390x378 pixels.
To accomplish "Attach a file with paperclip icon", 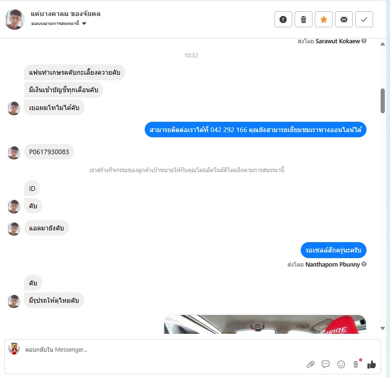I will (311, 364).
